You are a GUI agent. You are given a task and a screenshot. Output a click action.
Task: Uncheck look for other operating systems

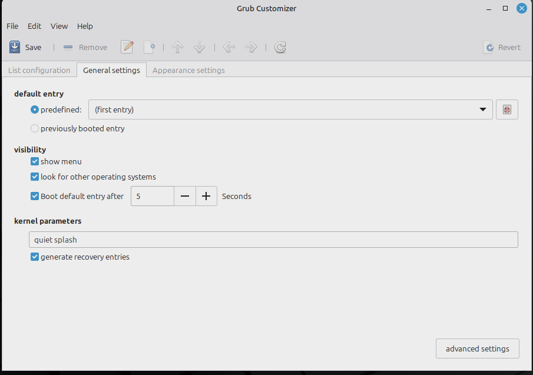35,177
